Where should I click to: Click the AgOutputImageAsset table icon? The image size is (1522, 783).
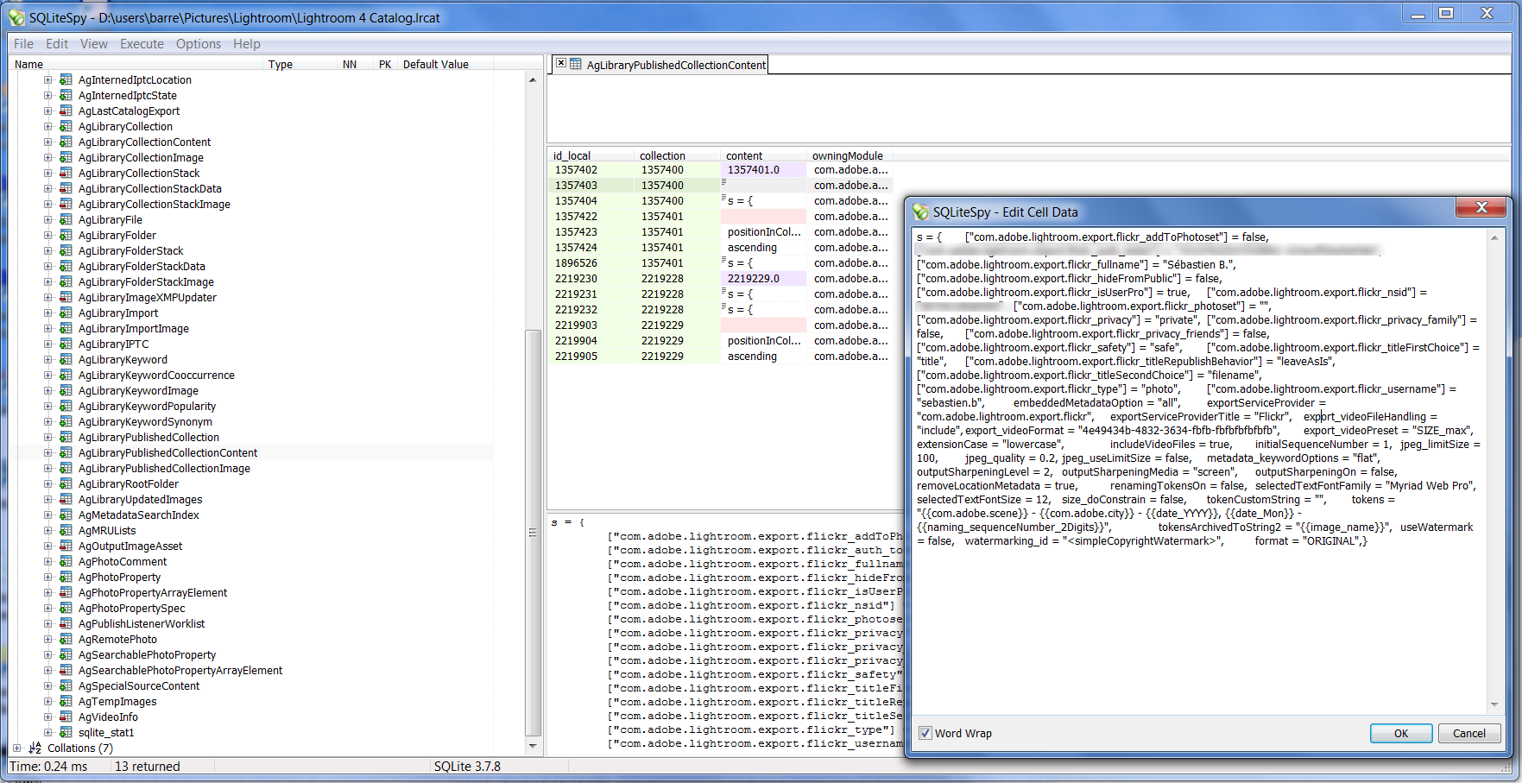point(66,546)
